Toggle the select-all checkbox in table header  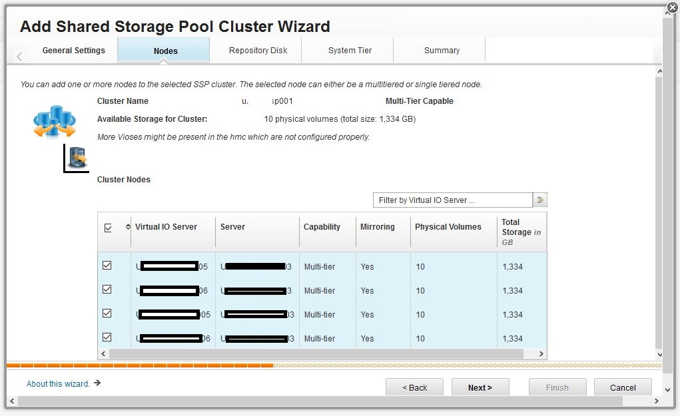click(108, 228)
